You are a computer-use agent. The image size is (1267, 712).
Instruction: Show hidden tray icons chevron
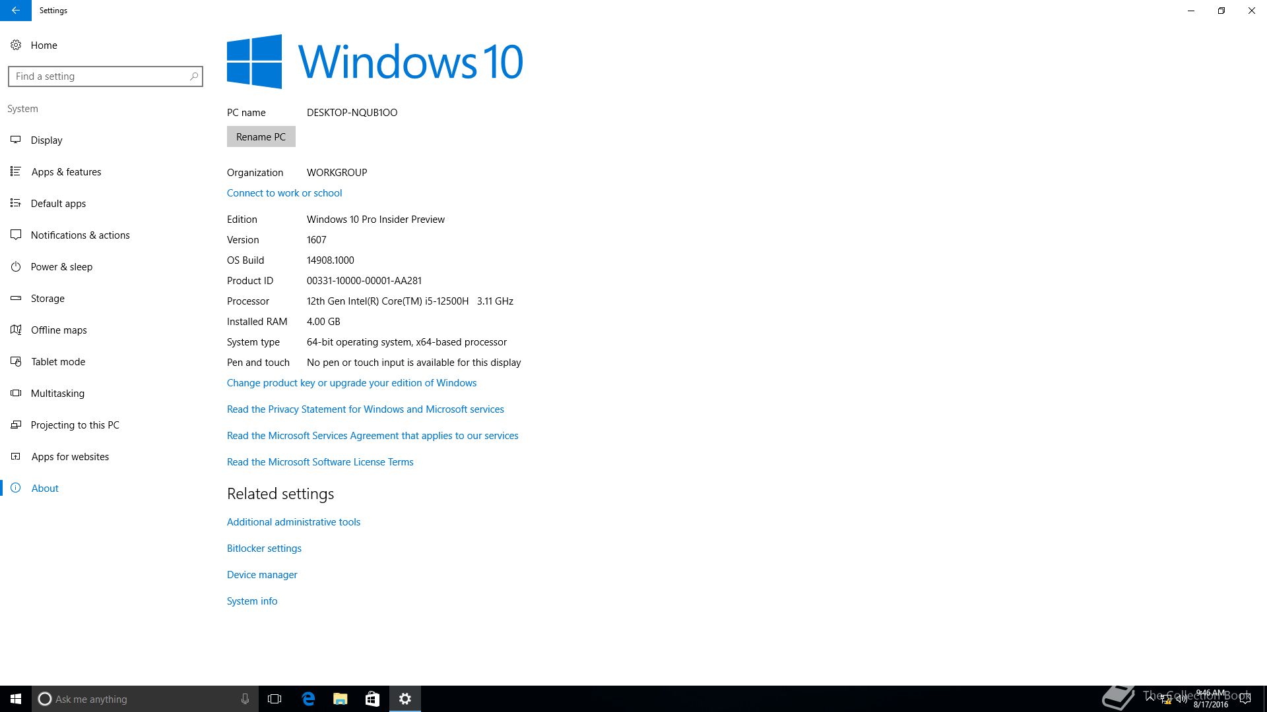pos(1150,698)
